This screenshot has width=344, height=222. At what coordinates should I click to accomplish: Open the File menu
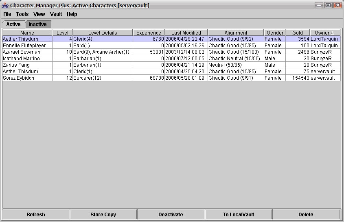[7, 14]
